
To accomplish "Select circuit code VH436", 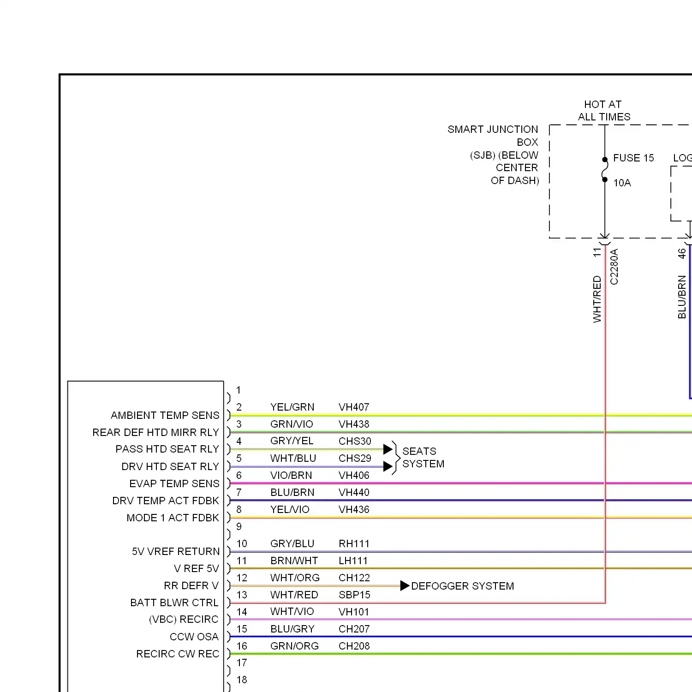I will pos(354,509).
